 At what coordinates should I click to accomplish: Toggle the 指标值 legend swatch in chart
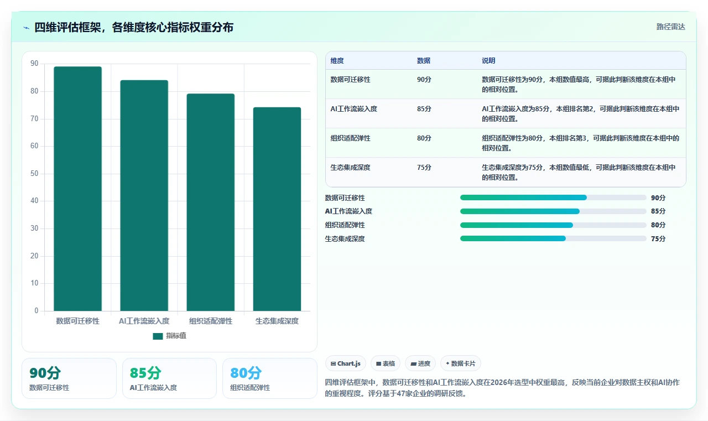tap(158, 336)
